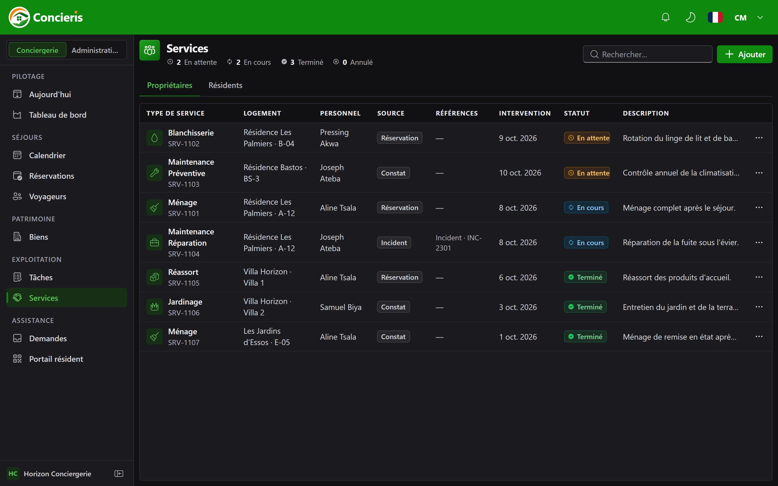Click the Concieris logo
Viewport: 778px width, 486px height.
click(46, 17)
